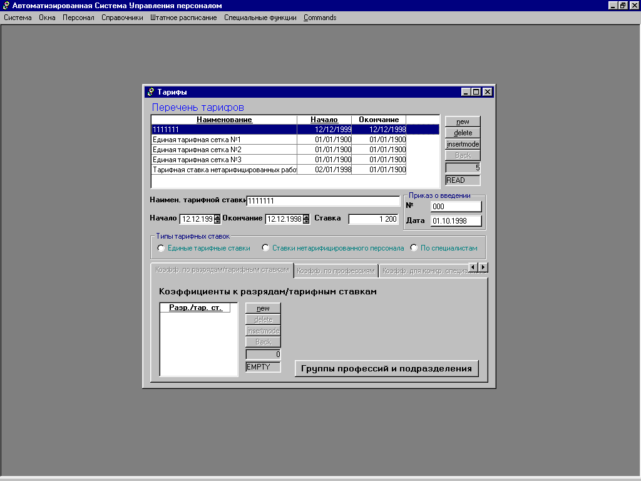Select the По специалистам radio button
This screenshot has height=481, width=641.
414,248
